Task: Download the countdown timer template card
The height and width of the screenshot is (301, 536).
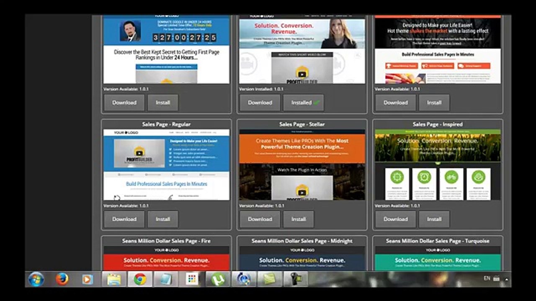Action: (x=124, y=102)
